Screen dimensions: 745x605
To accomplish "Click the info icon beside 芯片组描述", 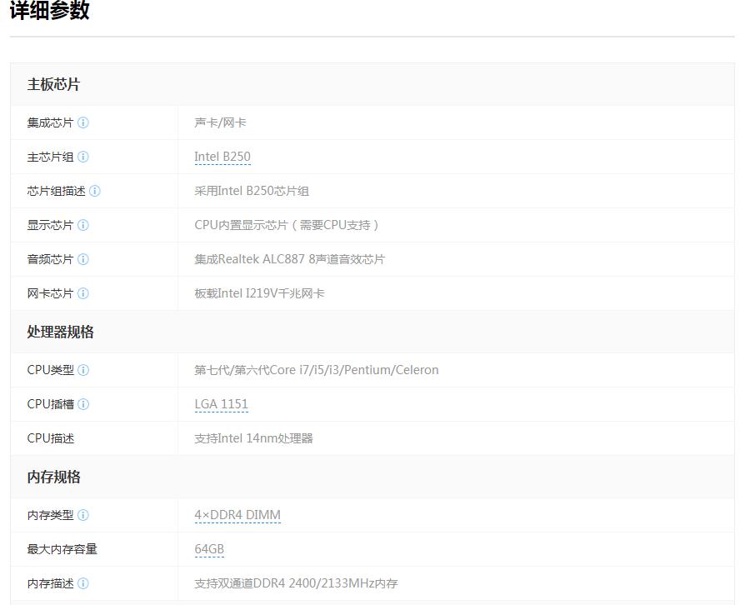I will pyautogui.click(x=94, y=191).
